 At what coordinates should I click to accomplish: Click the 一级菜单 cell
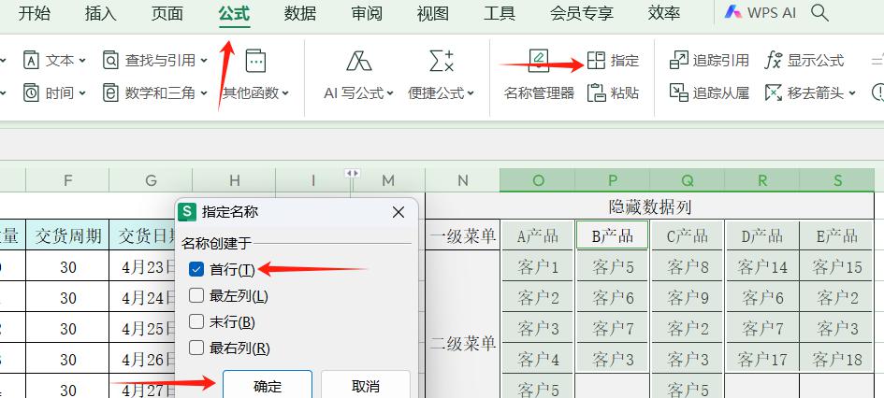(x=463, y=235)
